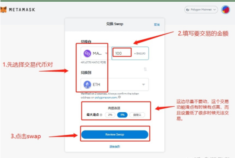Click the swap direction arrows icon
This screenshot has height=158, width=235.
pos(145,69)
